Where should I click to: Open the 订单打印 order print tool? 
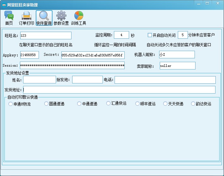pos(26,18)
